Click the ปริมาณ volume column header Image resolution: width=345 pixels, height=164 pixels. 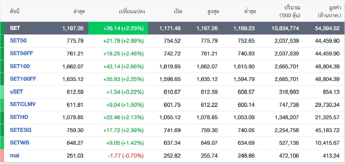pos(290,12)
